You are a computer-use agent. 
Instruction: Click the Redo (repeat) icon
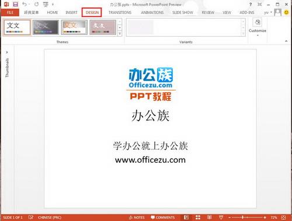tap(36, 4)
